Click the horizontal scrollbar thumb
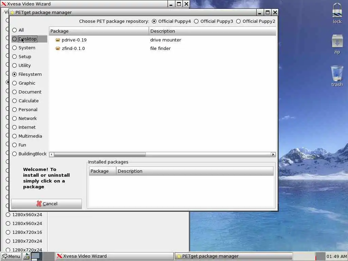 coord(100,155)
